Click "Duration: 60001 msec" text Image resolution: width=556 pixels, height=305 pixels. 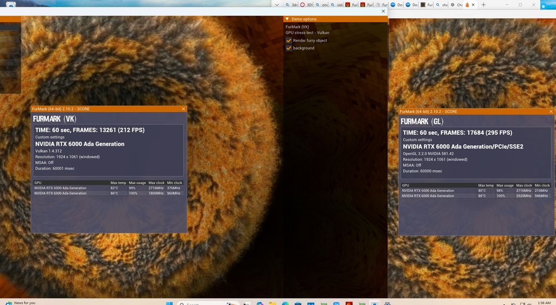pos(54,168)
